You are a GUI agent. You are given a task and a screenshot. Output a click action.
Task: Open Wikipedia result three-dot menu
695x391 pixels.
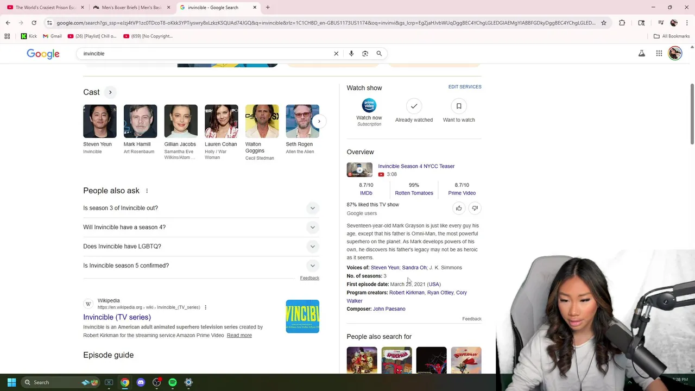(205, 307)
